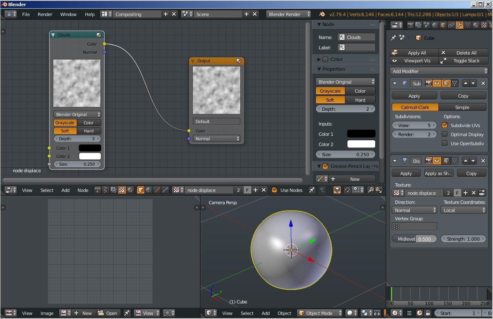Disable the Subdivide UVs checkbox
493x319 pixels.
pos(445,125)
